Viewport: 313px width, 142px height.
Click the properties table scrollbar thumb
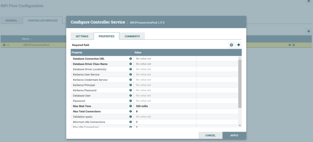240,84
